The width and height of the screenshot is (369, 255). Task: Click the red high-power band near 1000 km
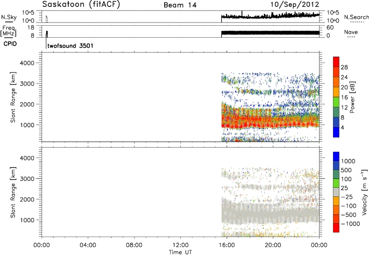[x=270, y=124]
